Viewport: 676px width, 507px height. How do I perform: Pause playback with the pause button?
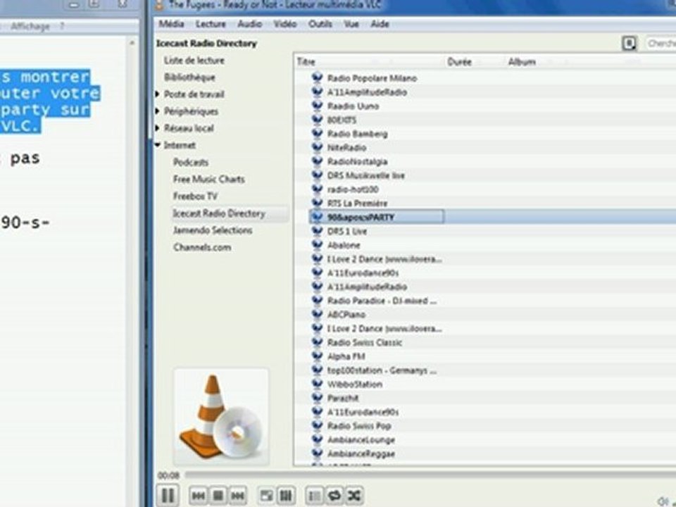pyautogui.click(x=168, y=495)
